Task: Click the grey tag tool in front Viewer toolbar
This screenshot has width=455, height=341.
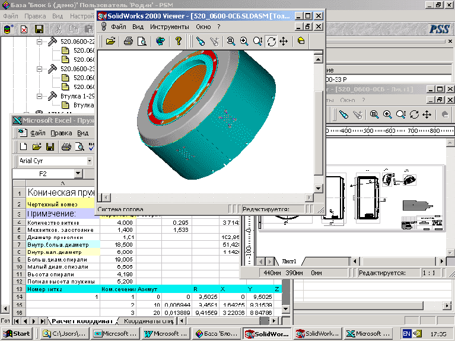Action: 214,41
